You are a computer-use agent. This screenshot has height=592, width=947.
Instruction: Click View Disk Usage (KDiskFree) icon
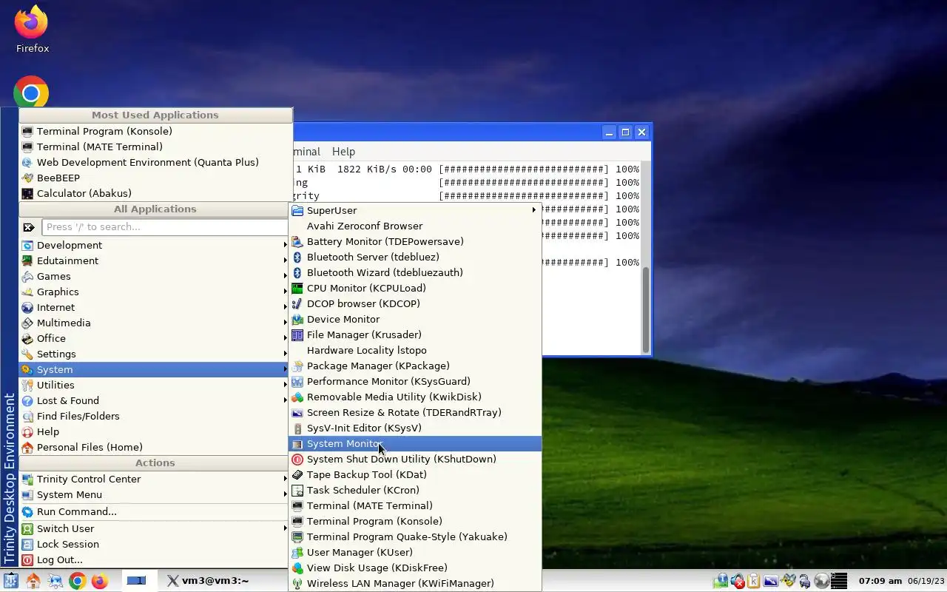(297, 568)
